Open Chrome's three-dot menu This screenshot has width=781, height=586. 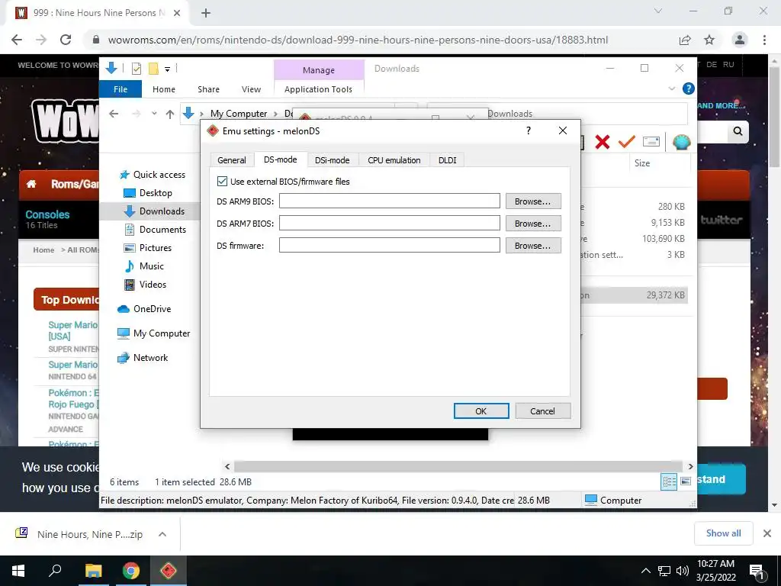(764, 40)
